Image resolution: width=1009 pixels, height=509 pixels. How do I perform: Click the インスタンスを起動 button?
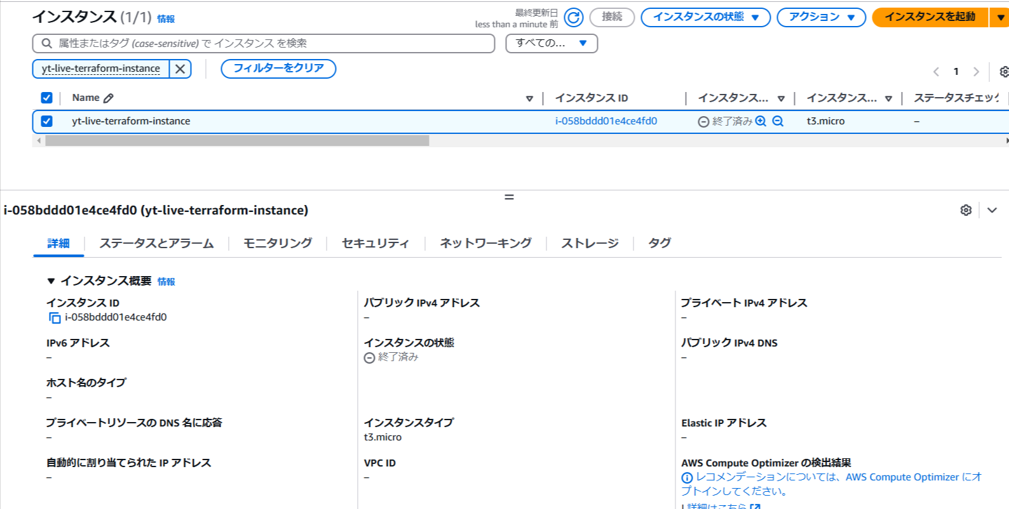click(x=930, y=17)
